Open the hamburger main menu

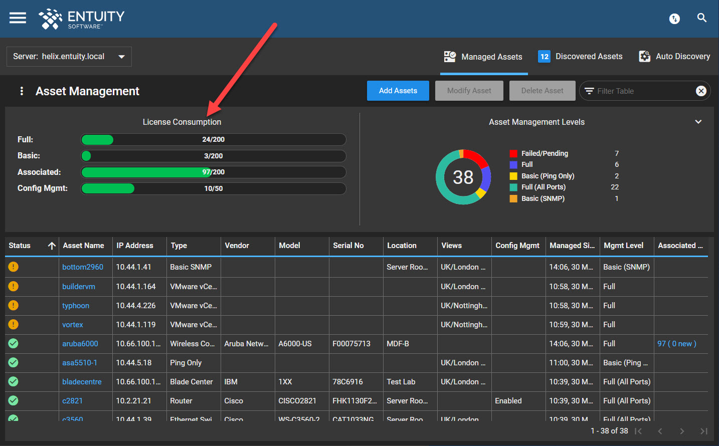tap(18, 18)
